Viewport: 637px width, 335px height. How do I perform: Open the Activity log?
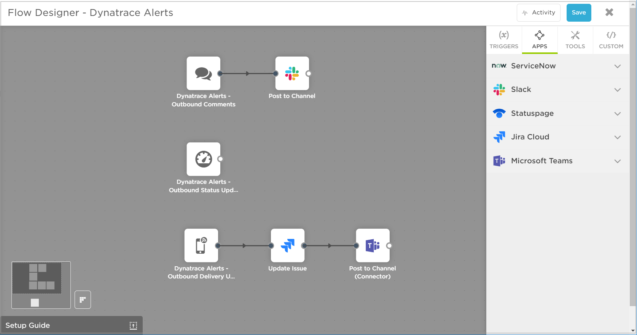coord(538,13)
